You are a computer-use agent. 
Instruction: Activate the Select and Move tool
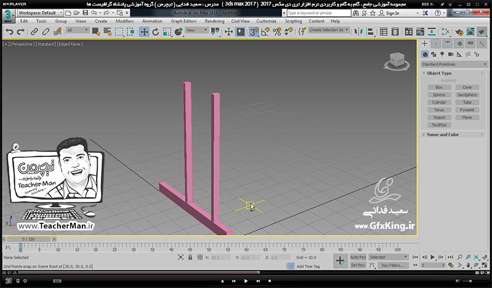144,32
